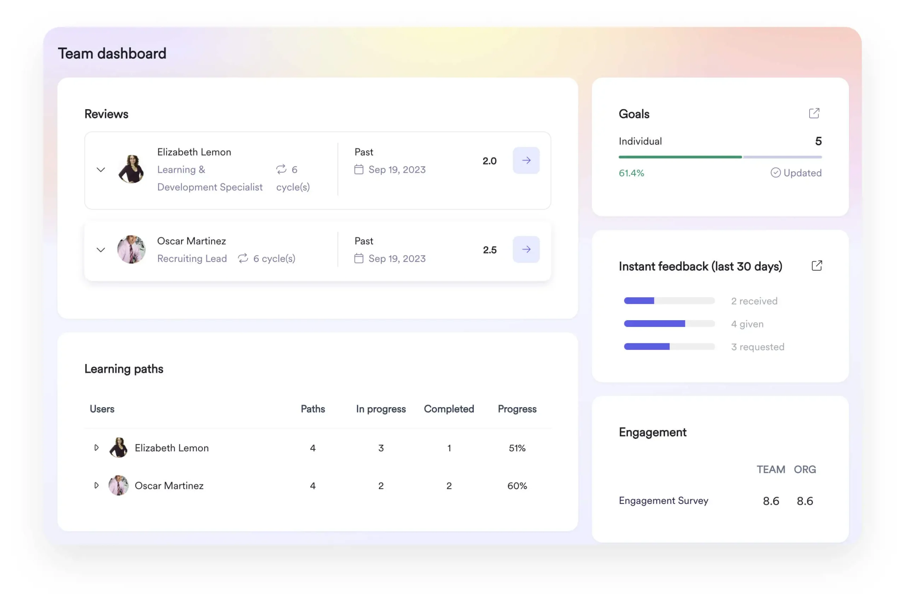Screen dimensions: 905x604
Task: Click the cycles icon beside Oscar Martinez
Action: pyautogui.click(x=243, y=258)
